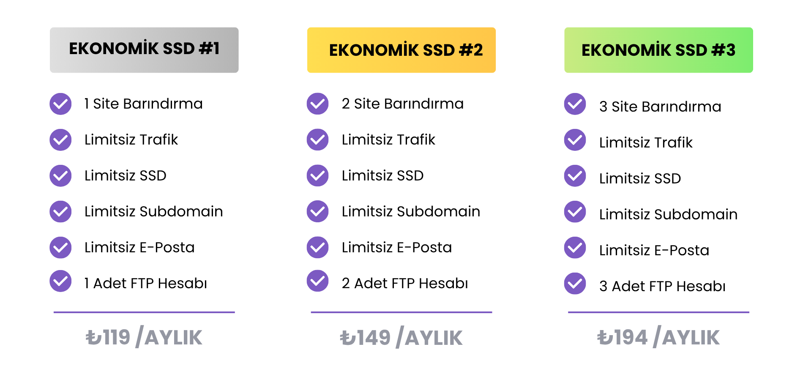Screen dimensions: 803x385
Task: Select checkmark next to 1 Adet FTP Hesabı
Action: coord(60,281)
